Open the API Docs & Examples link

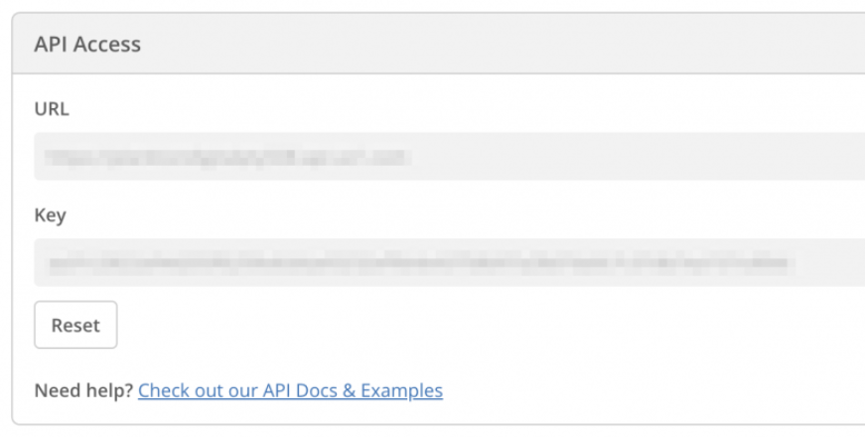point(290,390)
